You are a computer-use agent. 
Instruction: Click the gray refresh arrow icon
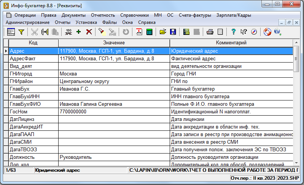(126, 32)
